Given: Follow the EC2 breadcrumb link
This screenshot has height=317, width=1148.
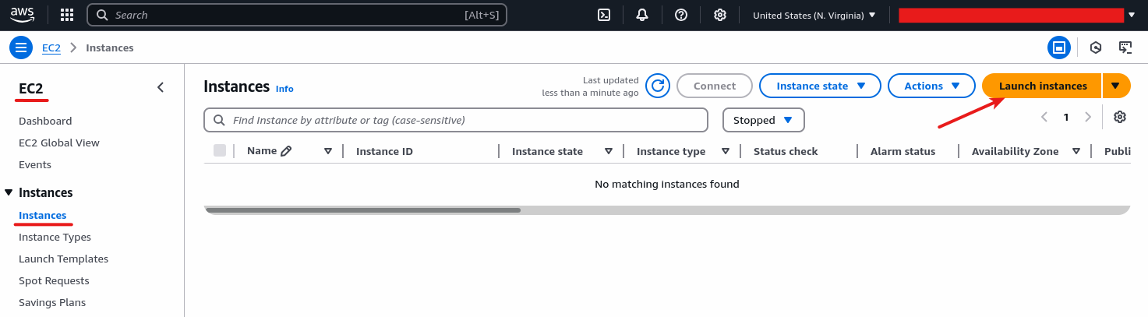Looking at the screenshot, I should pos(51,48).
